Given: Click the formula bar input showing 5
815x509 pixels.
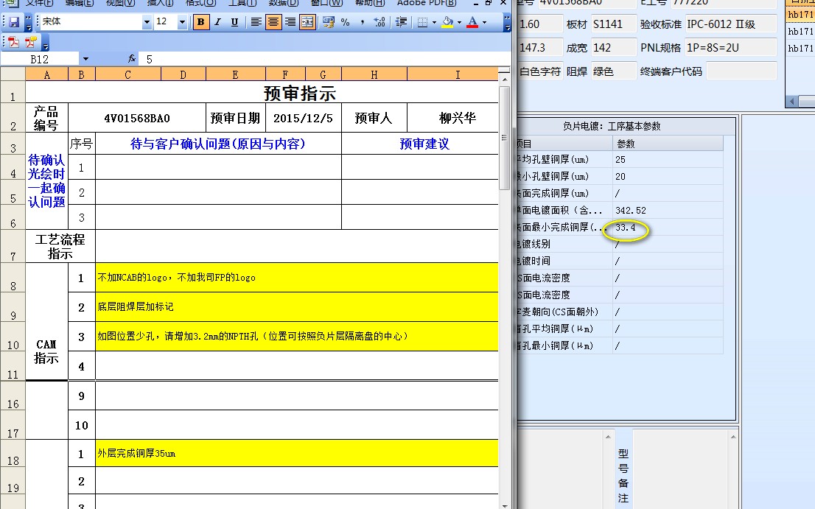Looking at the screenshot, I should [x=325, y=59].
